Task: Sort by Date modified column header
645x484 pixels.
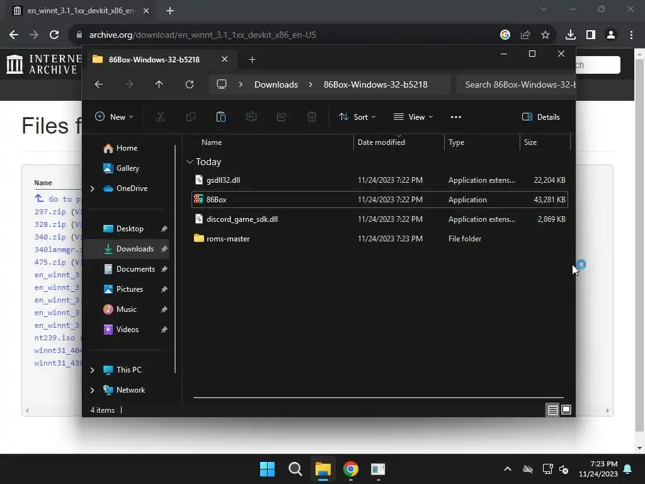Action: coord(381,142)
